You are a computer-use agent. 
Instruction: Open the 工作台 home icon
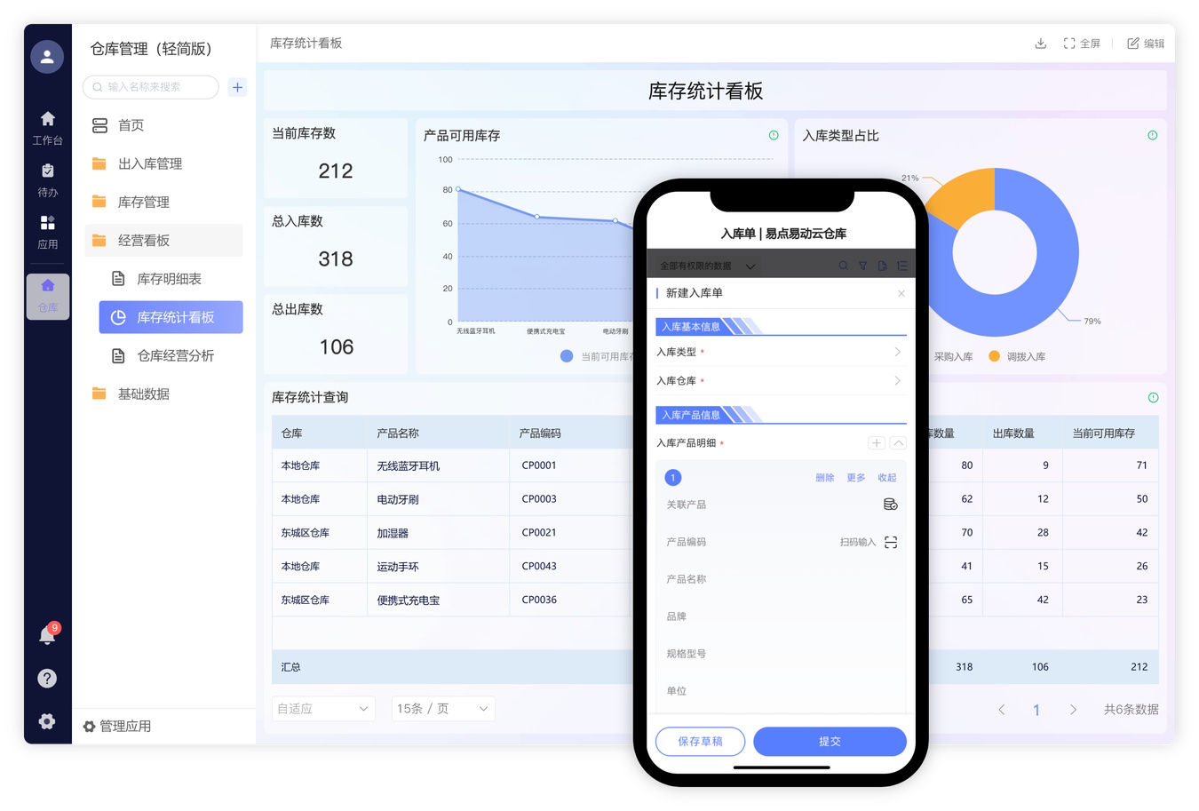pos(48,126)
